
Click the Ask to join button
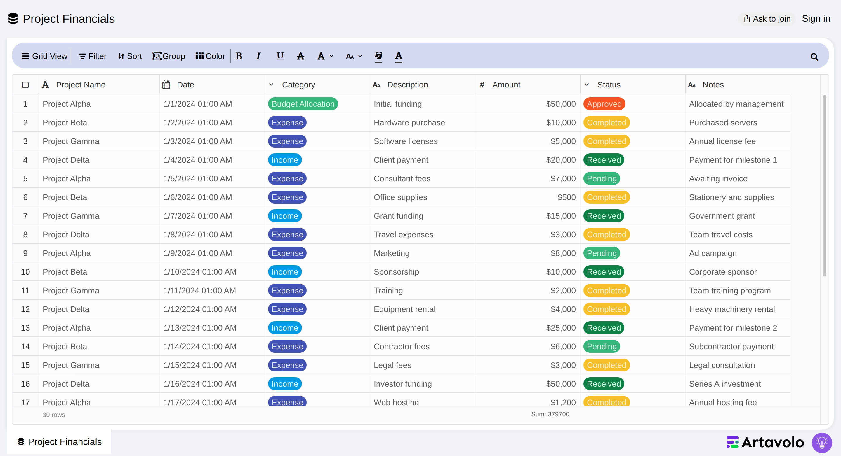pyautogui.click(x=767, y=19)
